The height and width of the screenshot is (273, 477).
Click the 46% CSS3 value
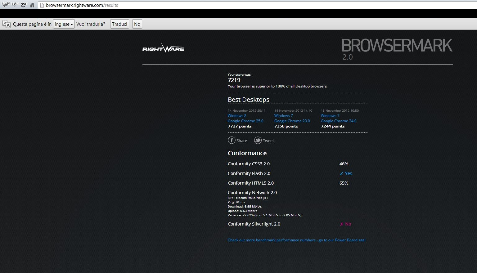(344, 164)
